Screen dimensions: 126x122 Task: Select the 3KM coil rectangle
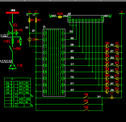point(107,59)
